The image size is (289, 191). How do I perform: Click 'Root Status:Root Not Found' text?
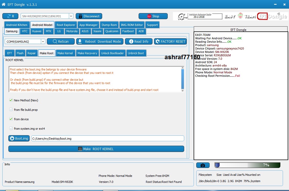(164, 182)
